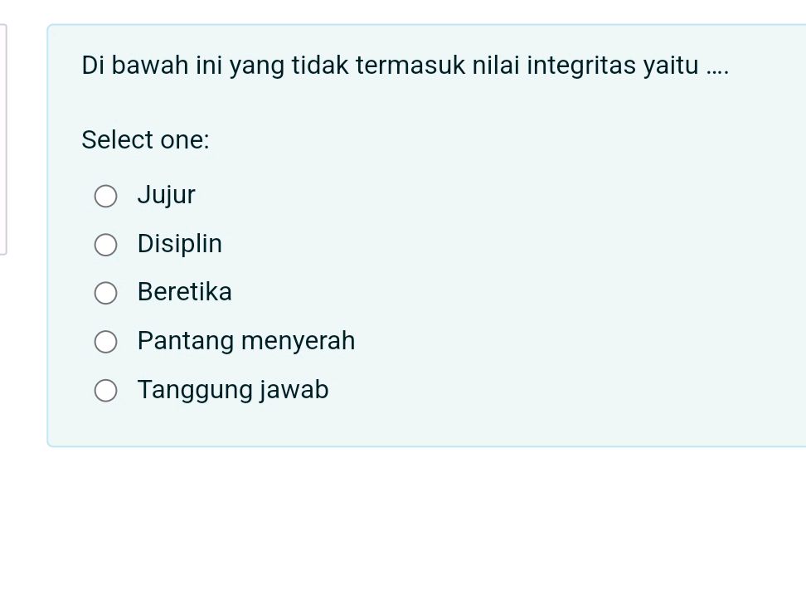806x604 pixels.
Task: Click the 'Select one:' label
Action: click(x=146, y=140)
